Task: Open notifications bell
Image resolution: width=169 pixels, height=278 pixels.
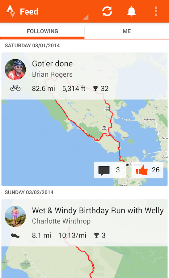Action: point(131,11)
